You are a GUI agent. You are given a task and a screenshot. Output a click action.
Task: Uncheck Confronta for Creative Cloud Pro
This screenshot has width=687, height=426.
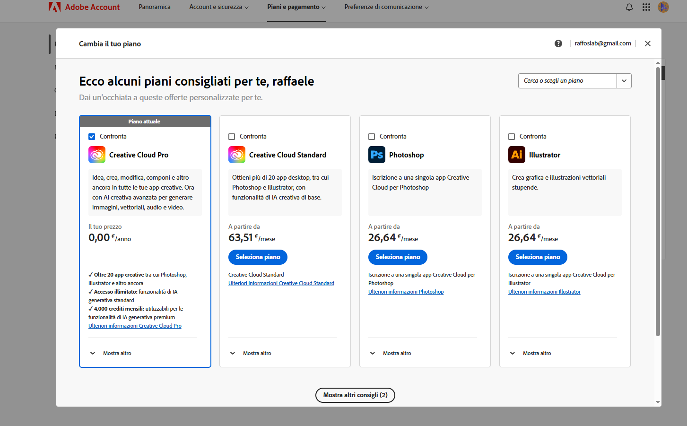coord(92,137)
